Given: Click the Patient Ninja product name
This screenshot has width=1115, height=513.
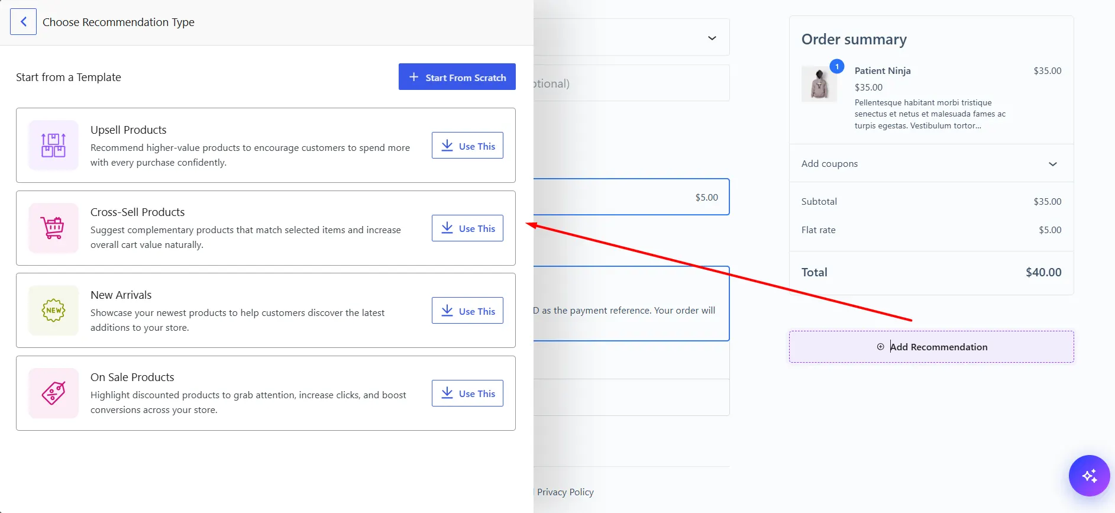Looking at the screenshot, I should point(883,70).
